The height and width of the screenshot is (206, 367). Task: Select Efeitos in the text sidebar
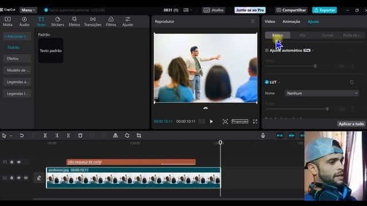(x=17, y=58)
